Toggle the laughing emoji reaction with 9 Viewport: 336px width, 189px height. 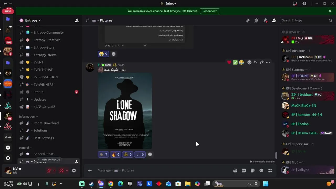pos(103,54)
